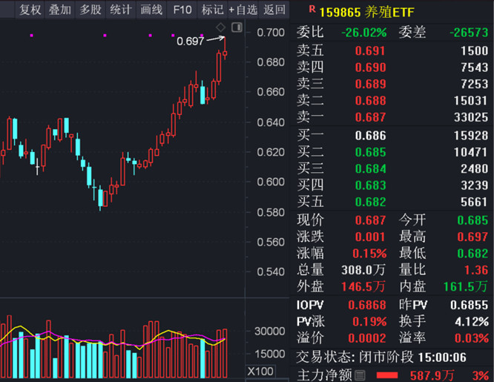Screen dimensions: 494x382
Task: Click the red R margin indicator
Action: [312, 9]
